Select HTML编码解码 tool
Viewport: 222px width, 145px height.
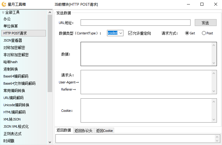pos(14,112)
